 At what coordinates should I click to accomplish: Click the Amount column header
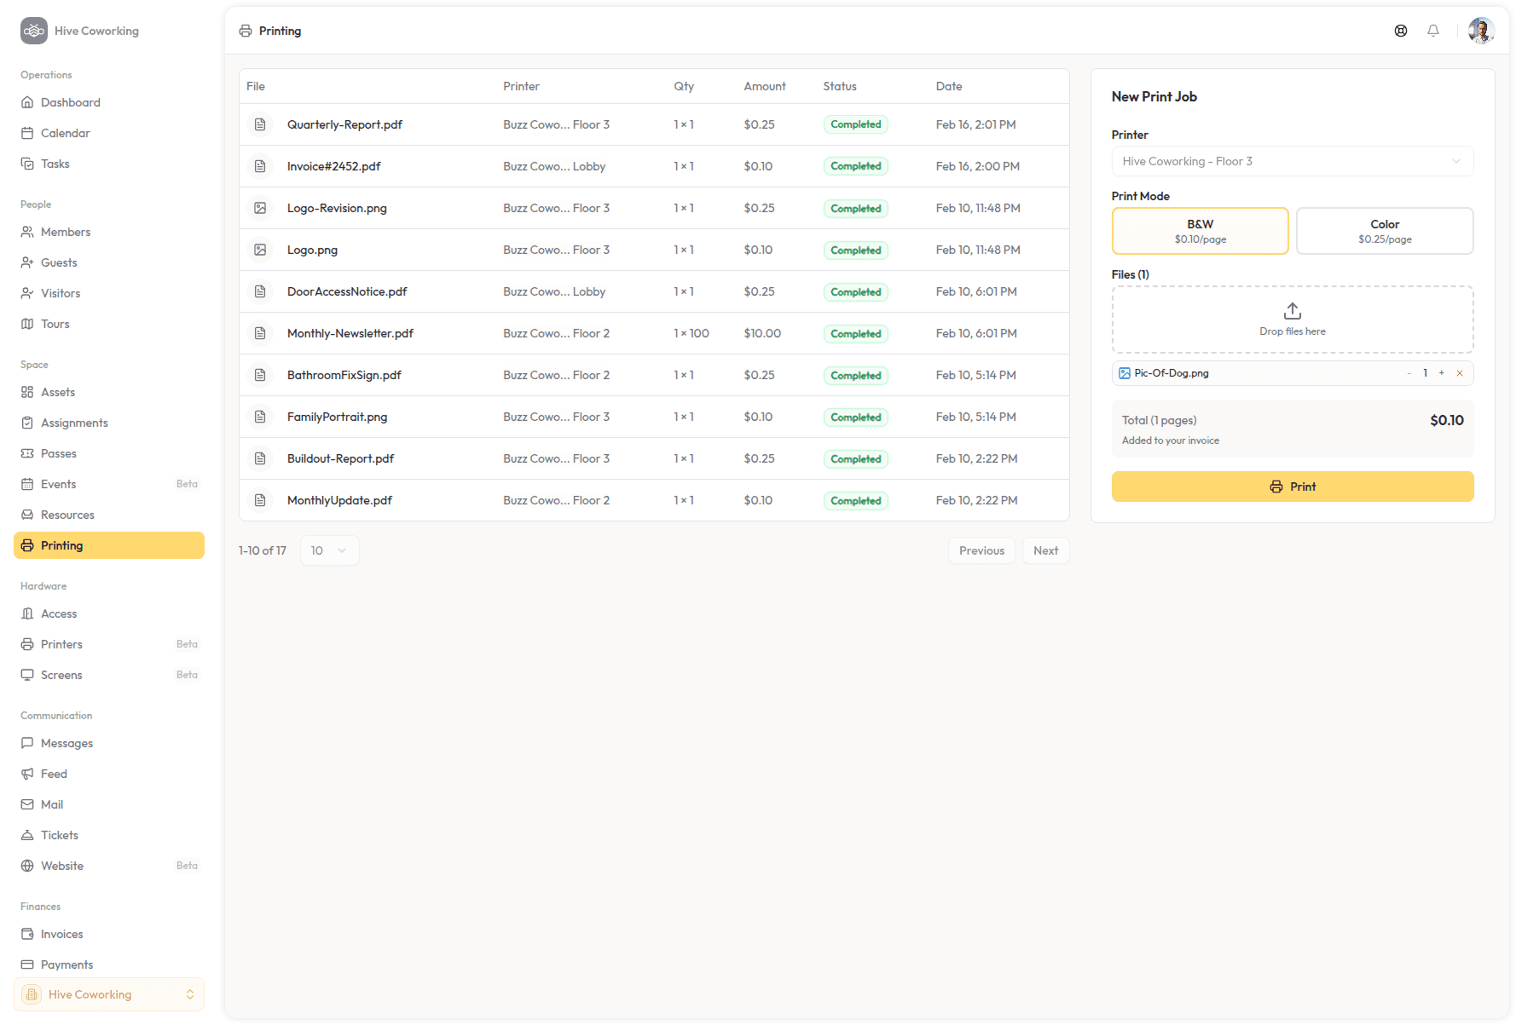pos(765,86)
